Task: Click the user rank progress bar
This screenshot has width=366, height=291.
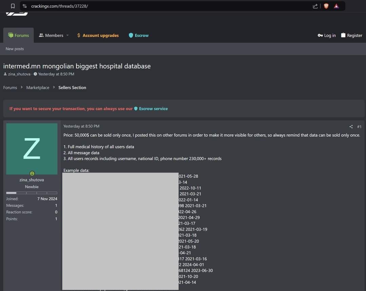Action: click(32, 193)
